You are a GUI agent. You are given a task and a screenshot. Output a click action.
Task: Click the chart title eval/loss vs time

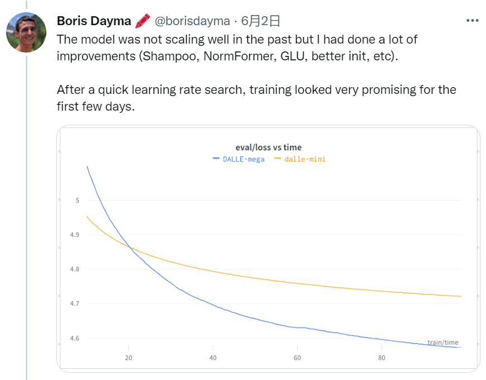click(268, 148)
